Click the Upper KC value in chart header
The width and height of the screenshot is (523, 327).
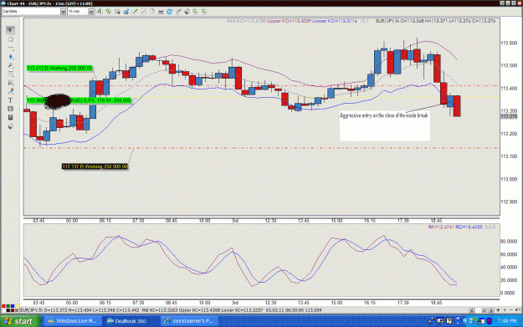click(x=289, y=21)
